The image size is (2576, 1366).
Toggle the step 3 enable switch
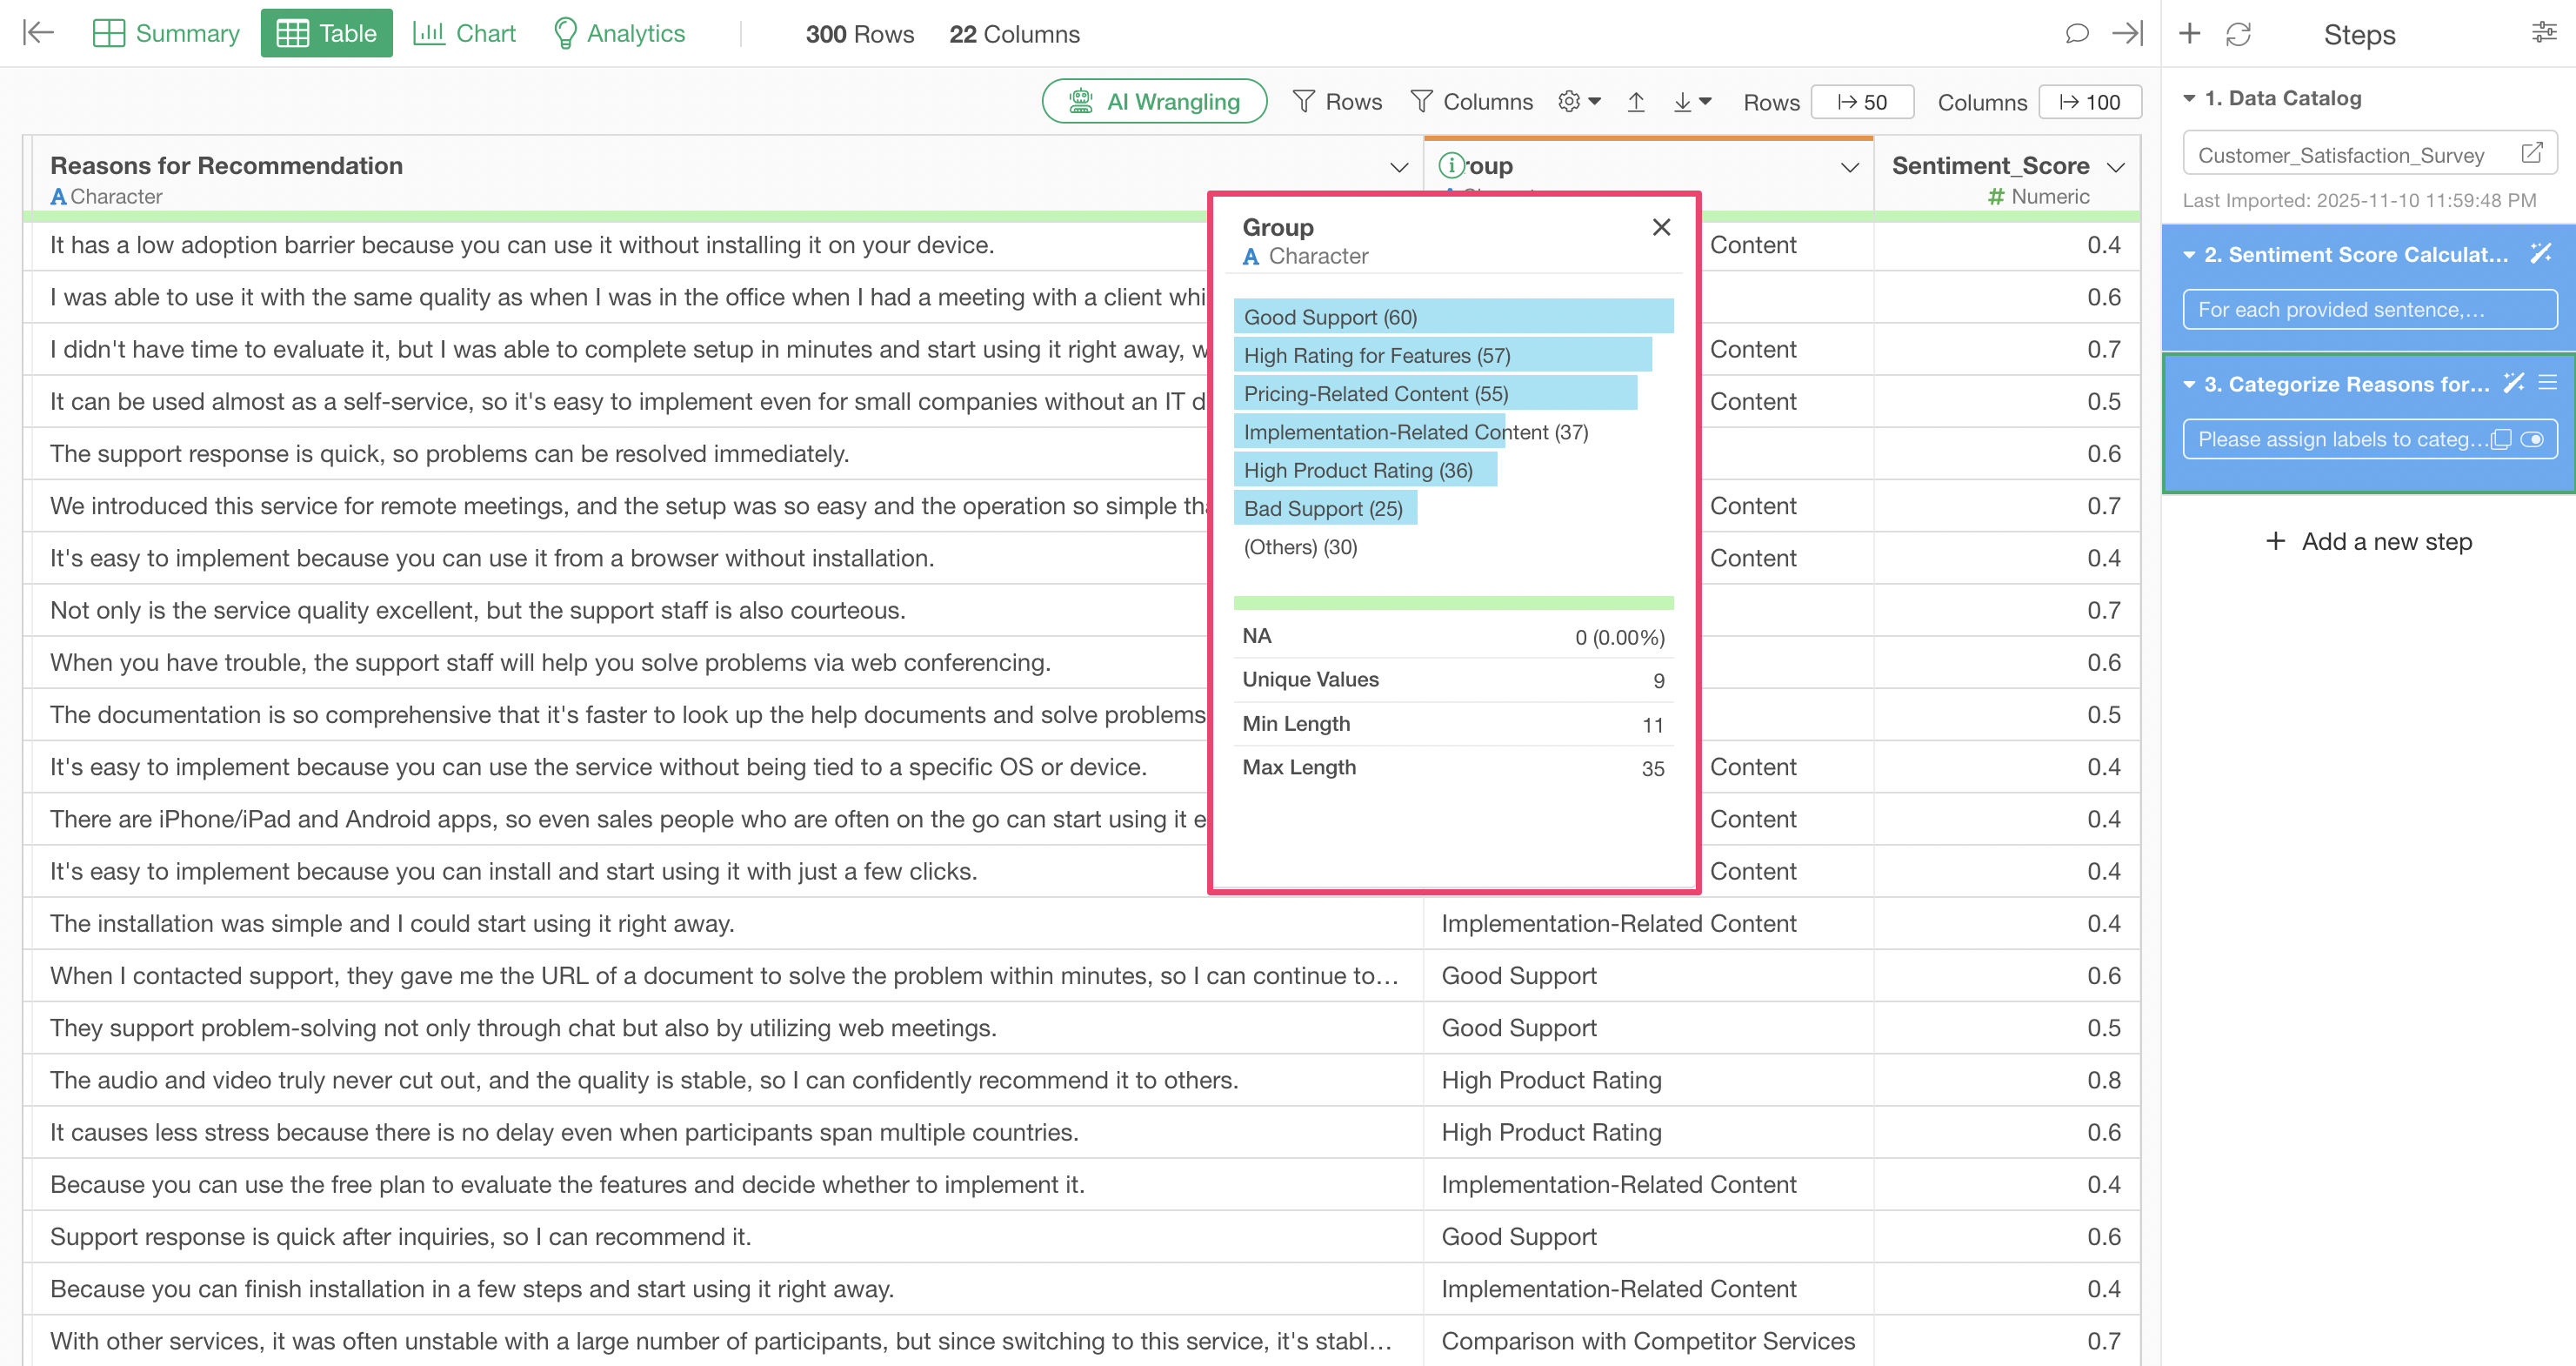point(2532,439)
